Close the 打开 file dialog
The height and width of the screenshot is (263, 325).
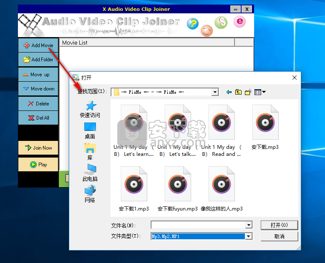pyautogui.click(x=294, y=78)
